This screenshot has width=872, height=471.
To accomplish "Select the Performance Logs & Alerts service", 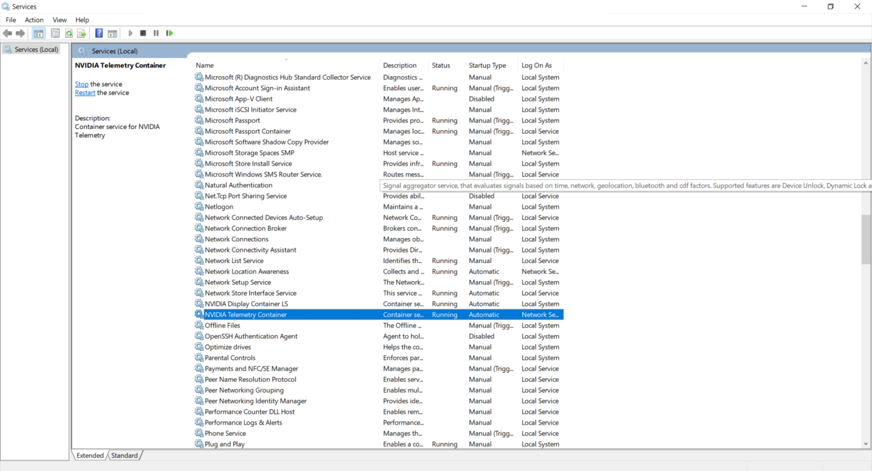I will (379, 422).
